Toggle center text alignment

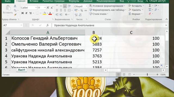(61, 10)
